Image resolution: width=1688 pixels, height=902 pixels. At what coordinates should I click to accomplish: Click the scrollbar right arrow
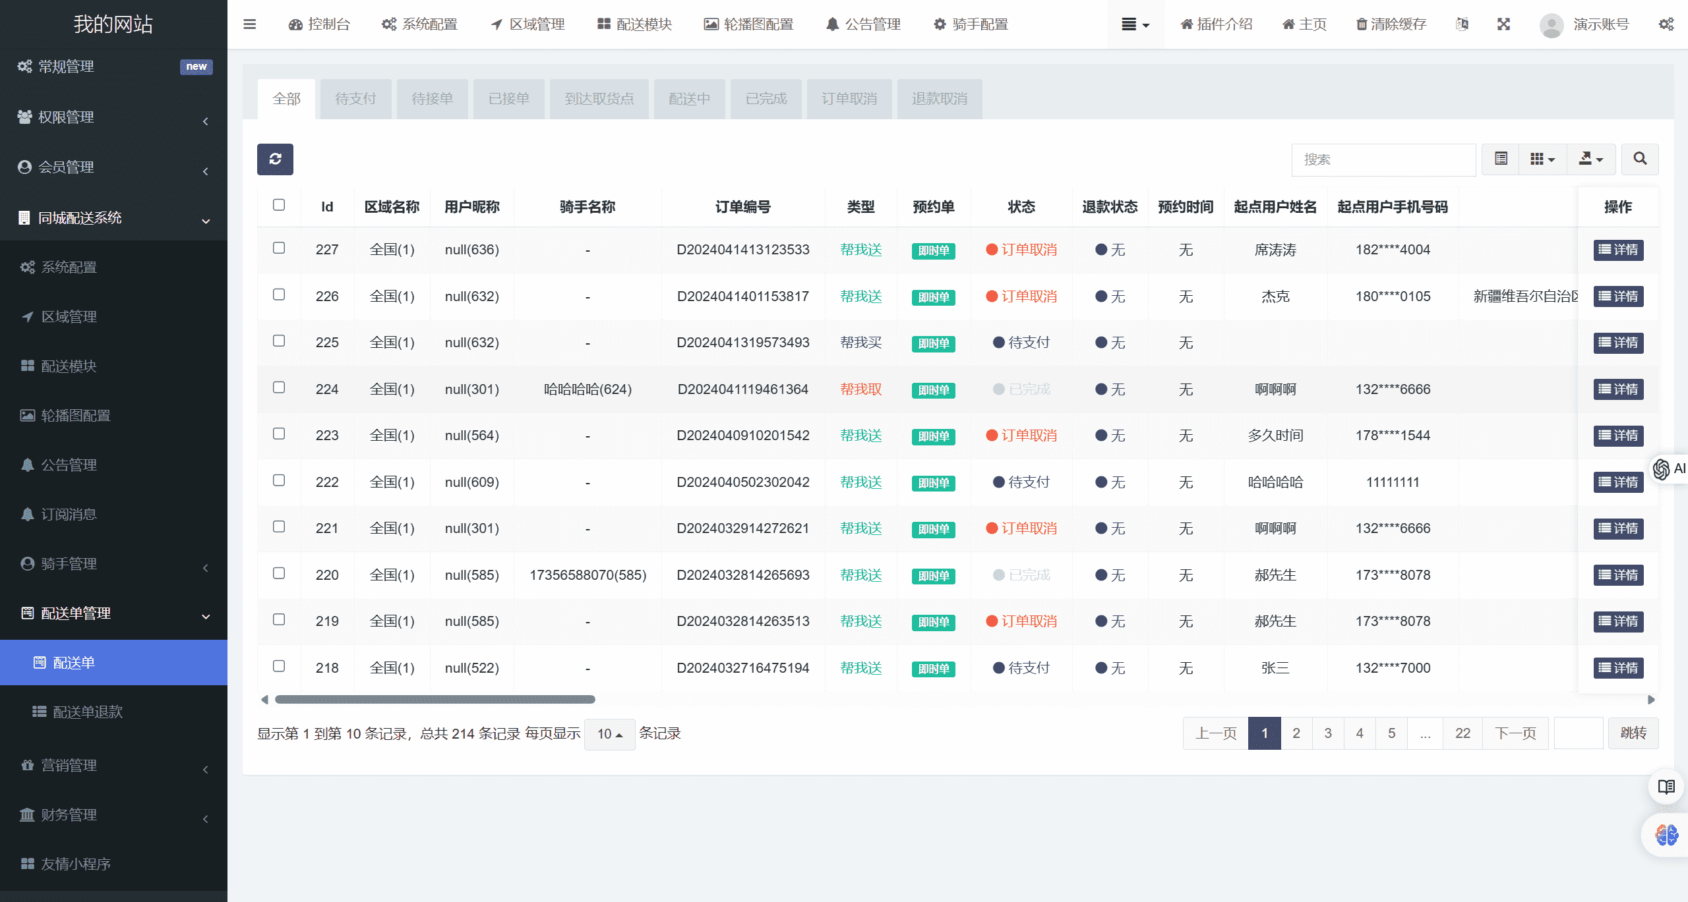point(1651,700)
